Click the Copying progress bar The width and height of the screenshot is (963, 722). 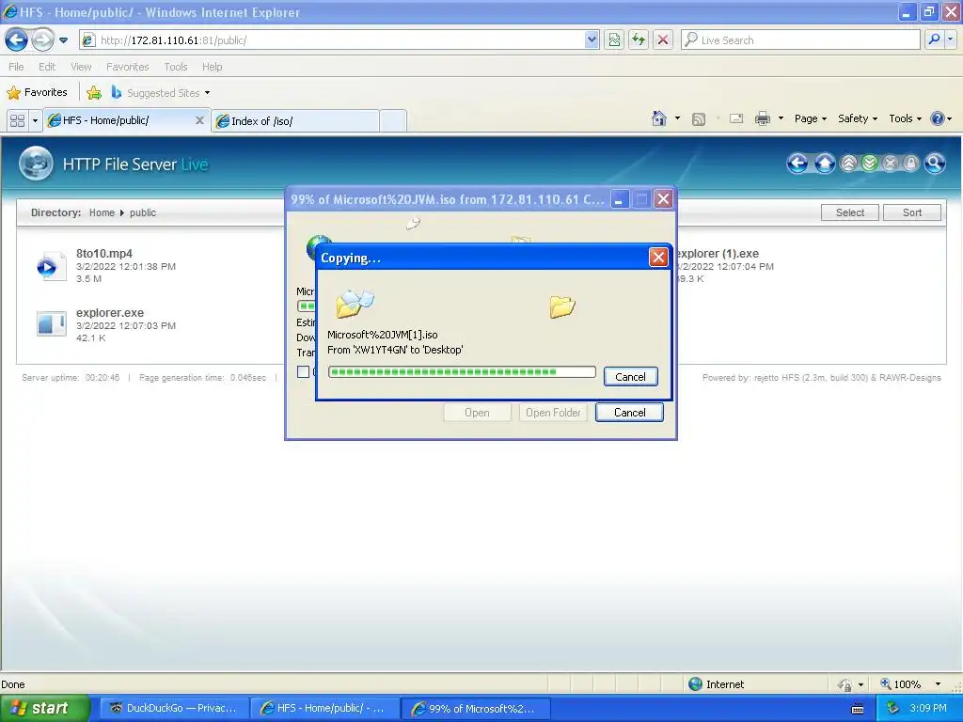point(462,372)
